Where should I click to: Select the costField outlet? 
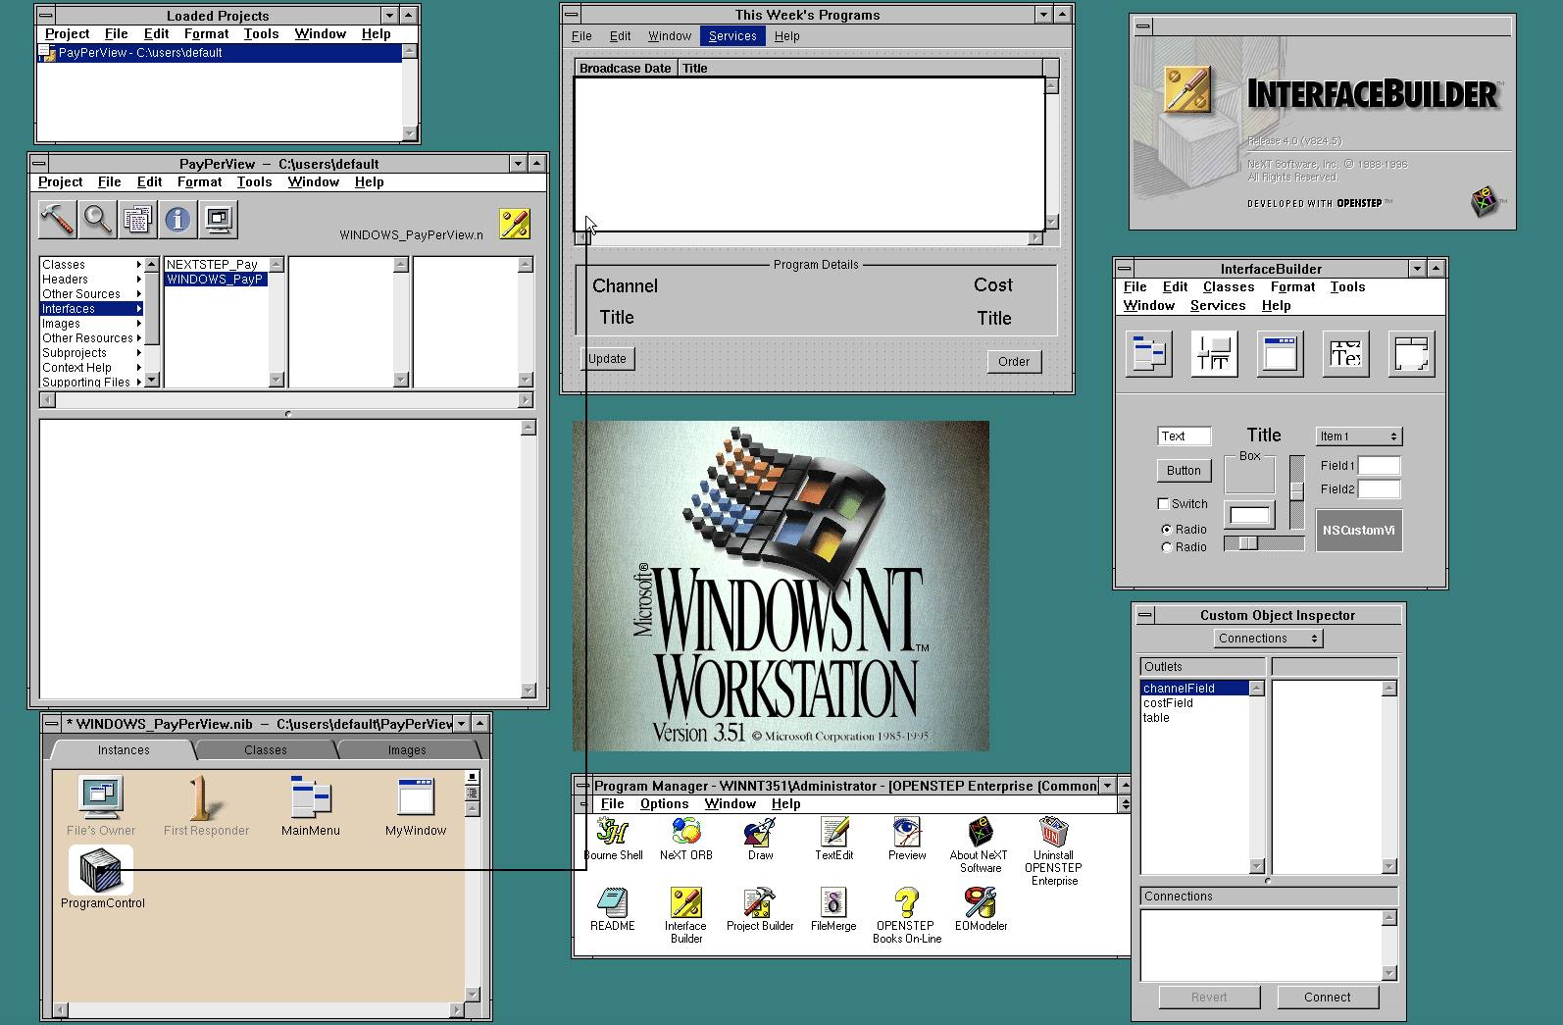pyautogui.click(x=1194, y=703)
